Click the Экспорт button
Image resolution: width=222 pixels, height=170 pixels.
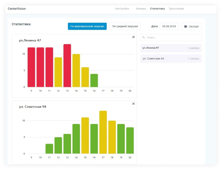[x=191, y=26]
